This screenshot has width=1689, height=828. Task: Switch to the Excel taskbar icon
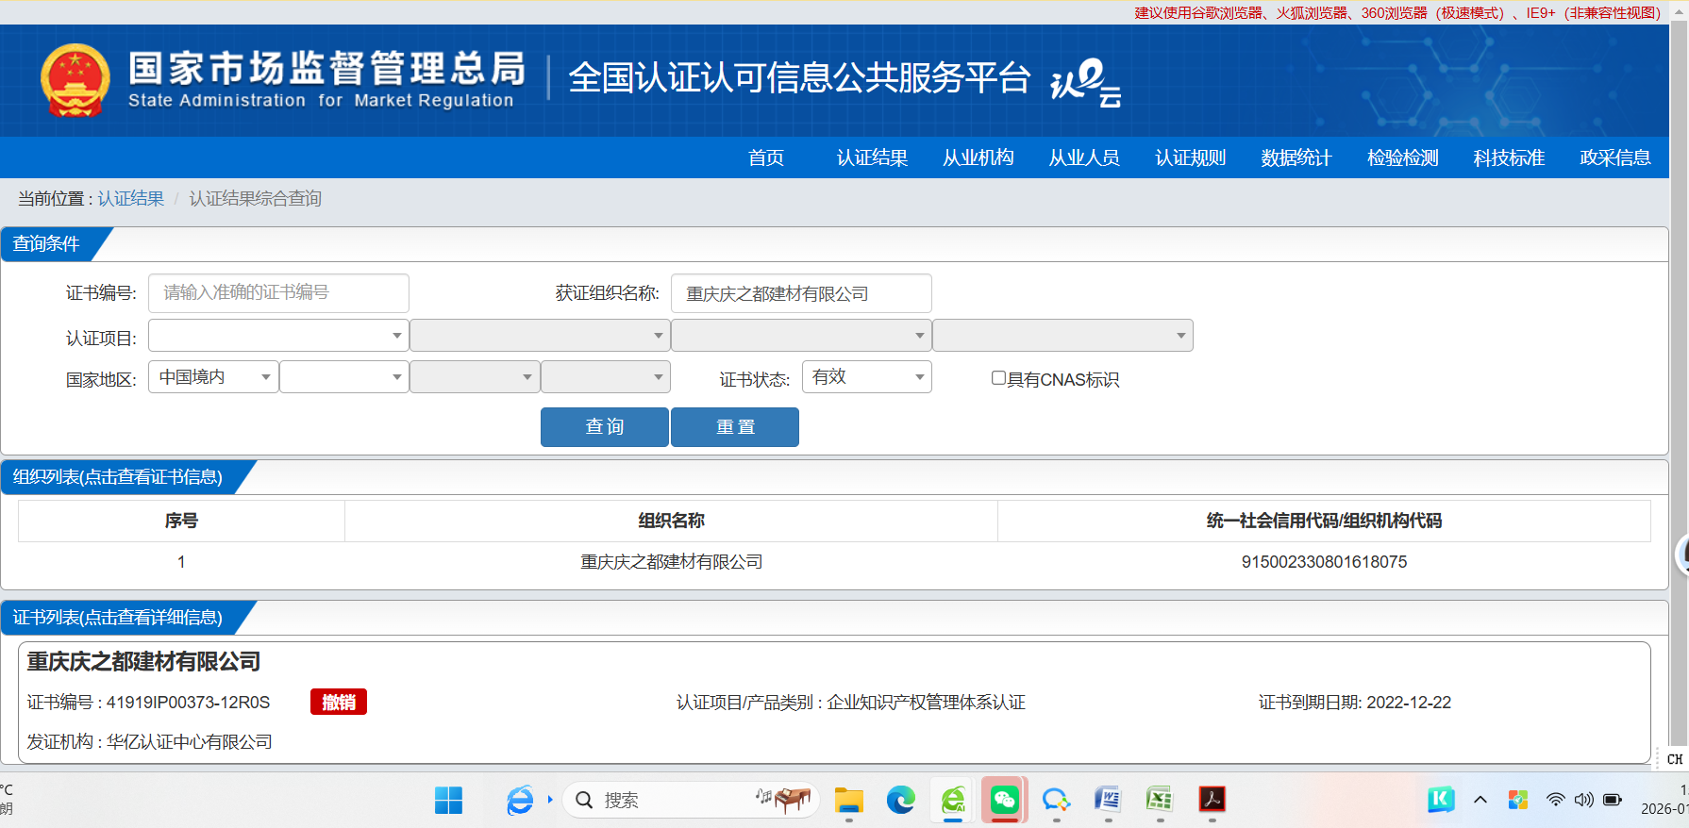tap(1159, 801)
